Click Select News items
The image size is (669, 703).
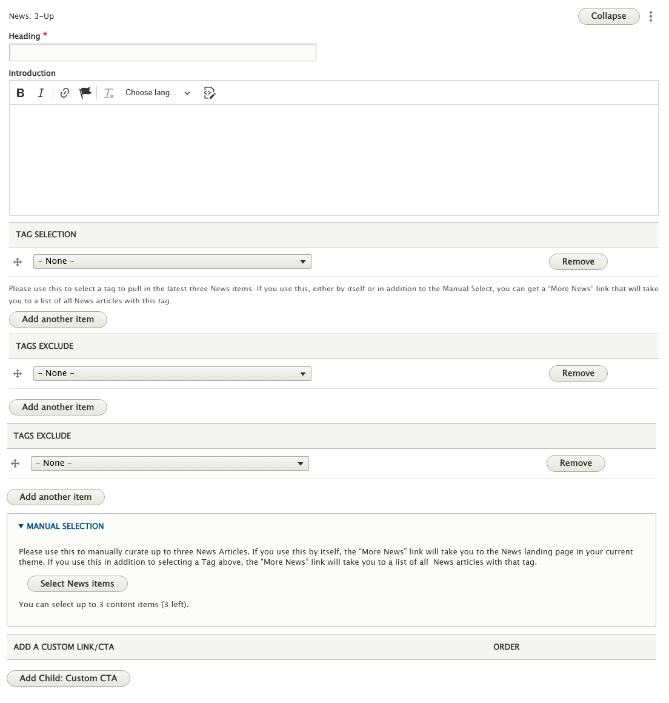(x=77, y=584)
